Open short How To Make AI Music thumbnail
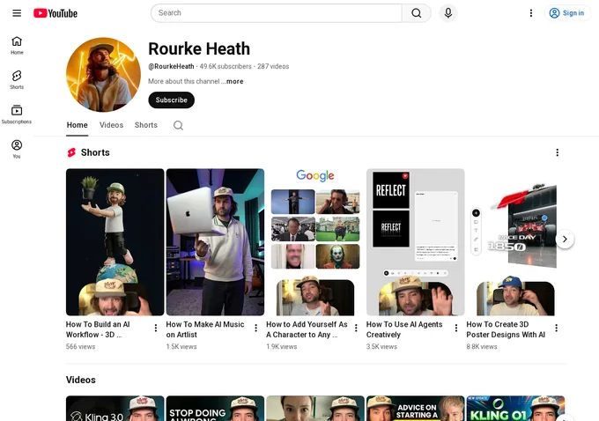Screen dimensions: 599x421 tap(215, 242)
